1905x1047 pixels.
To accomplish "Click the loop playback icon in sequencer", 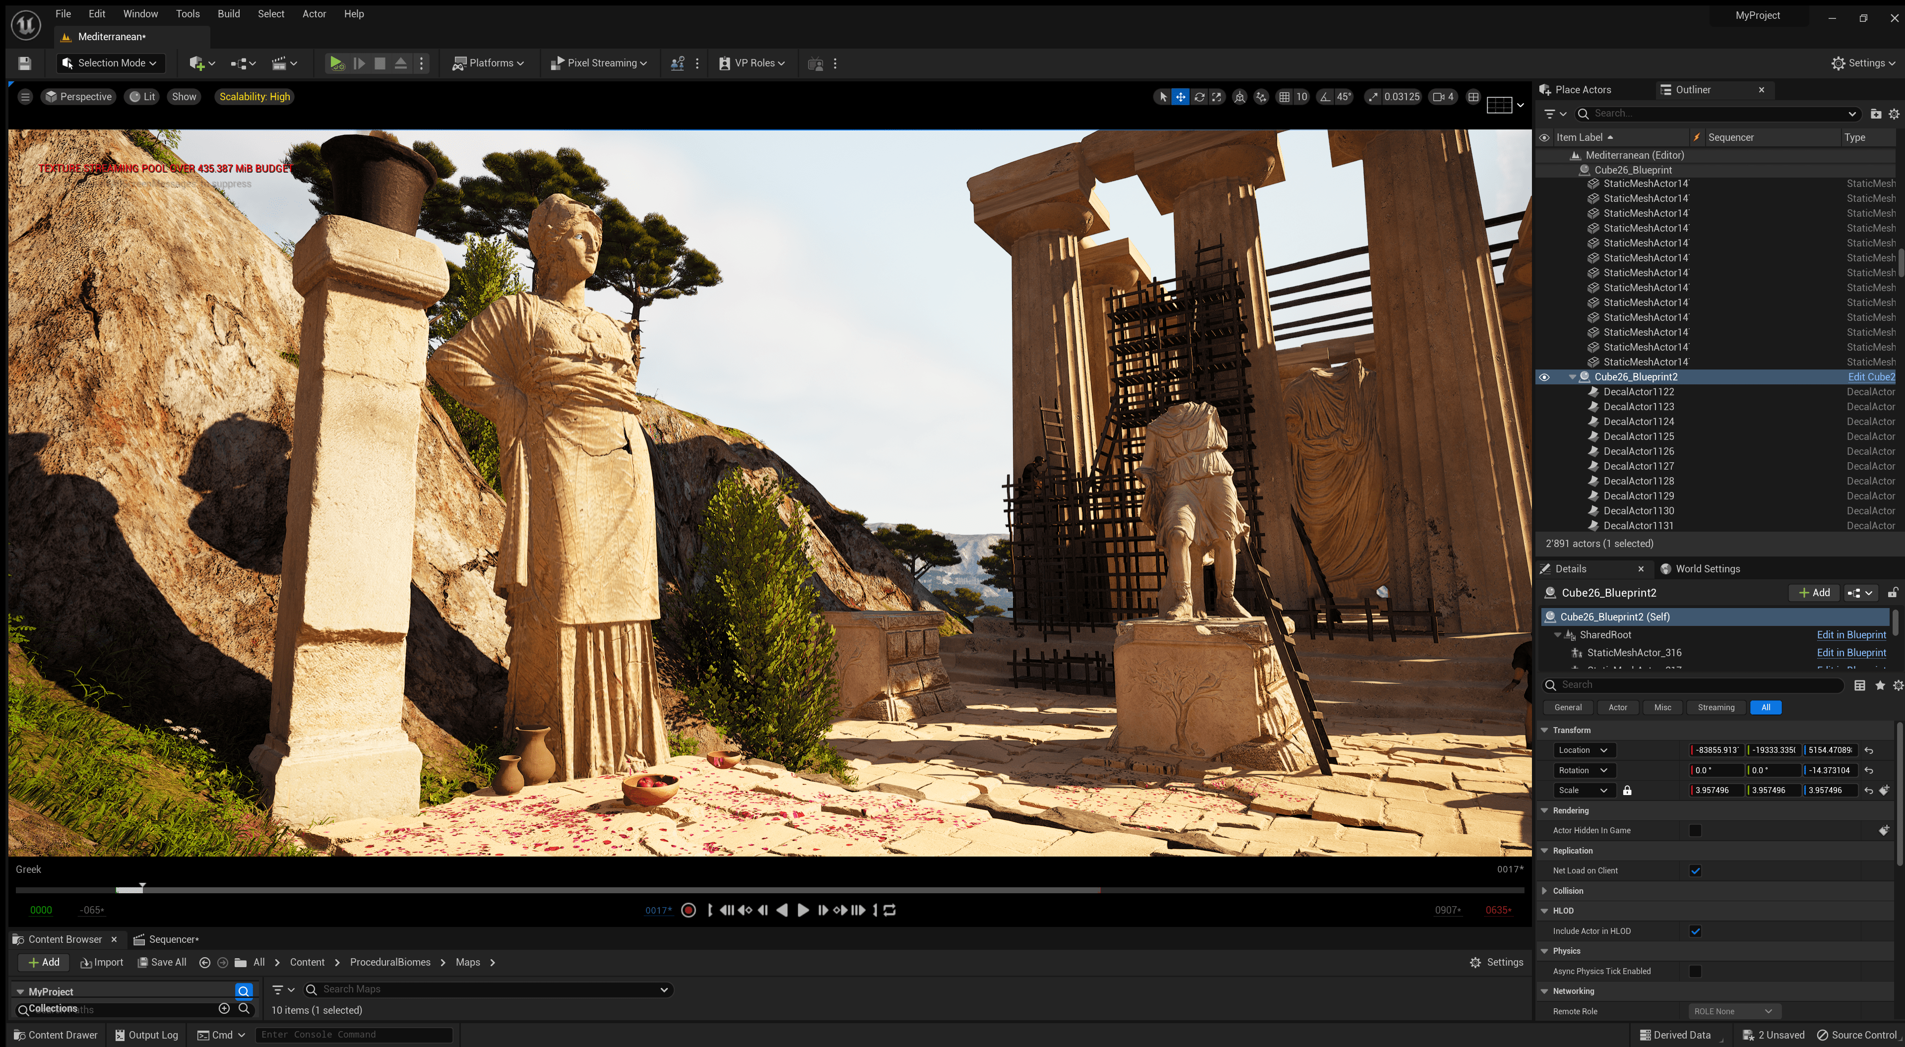I will pyautogui.click(x=890, y=910).
